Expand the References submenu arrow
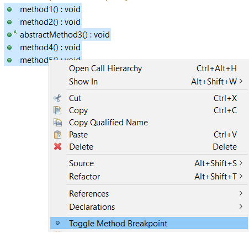 [x=241, y=193]
